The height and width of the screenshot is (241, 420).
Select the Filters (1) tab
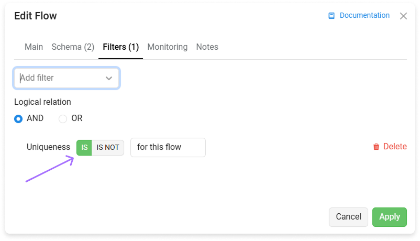(121, 47)
